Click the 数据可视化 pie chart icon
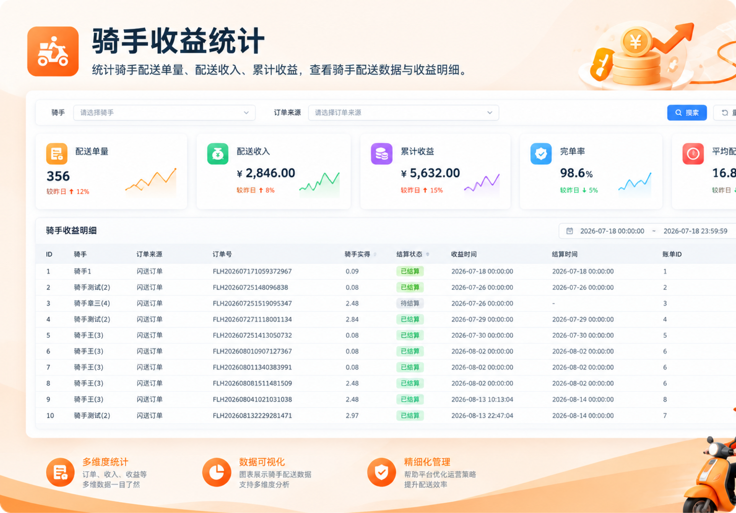Screen dimensions: 736x513 216,472
